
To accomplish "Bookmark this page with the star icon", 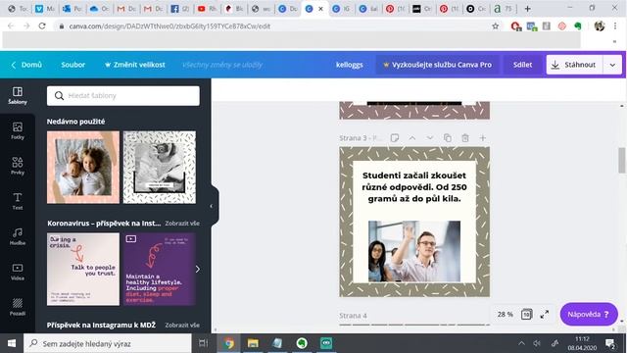I will (496, 26).
